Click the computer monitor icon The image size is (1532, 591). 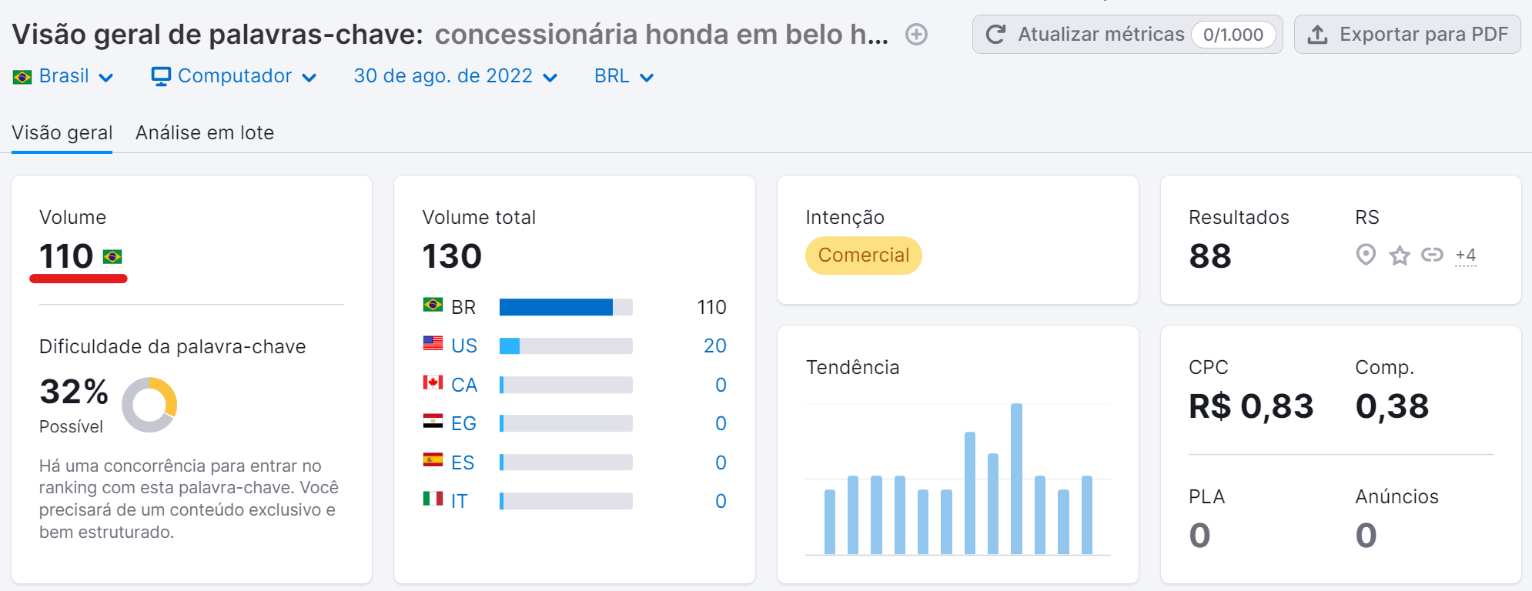point(161,76)
